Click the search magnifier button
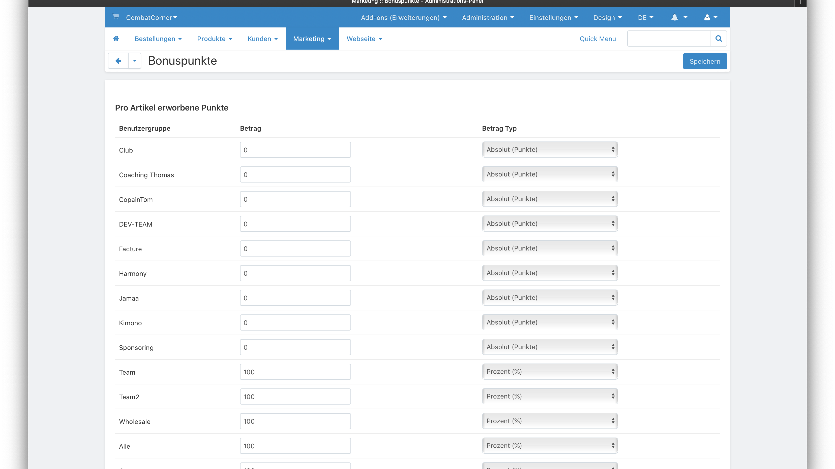The image size is (835, 469). (x=718, y=39)
